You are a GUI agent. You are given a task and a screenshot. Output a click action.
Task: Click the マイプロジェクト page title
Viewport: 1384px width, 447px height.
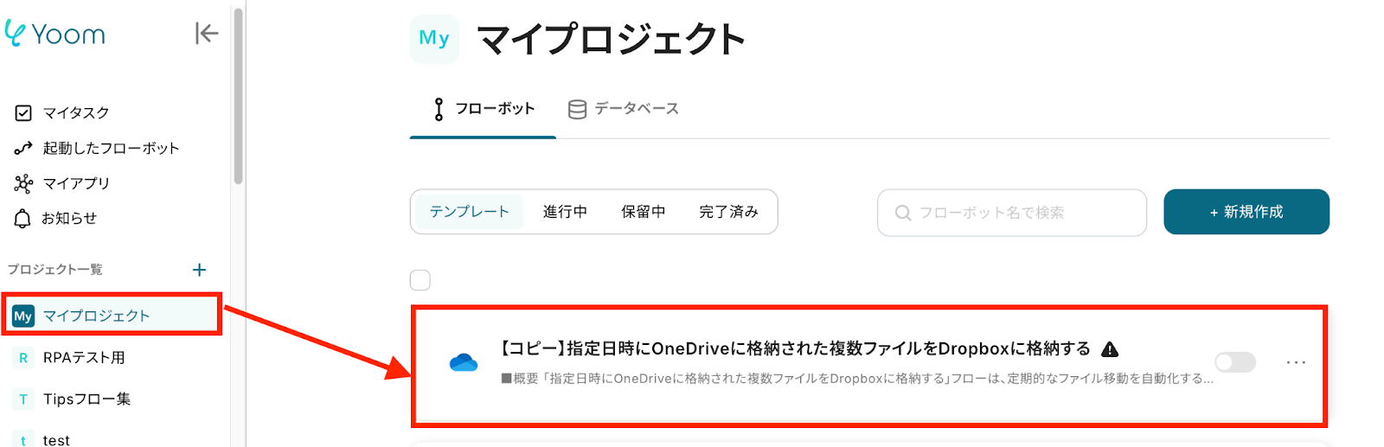[x=611, y=40]
